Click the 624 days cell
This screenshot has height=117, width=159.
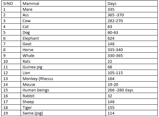(x=132, y=38)
